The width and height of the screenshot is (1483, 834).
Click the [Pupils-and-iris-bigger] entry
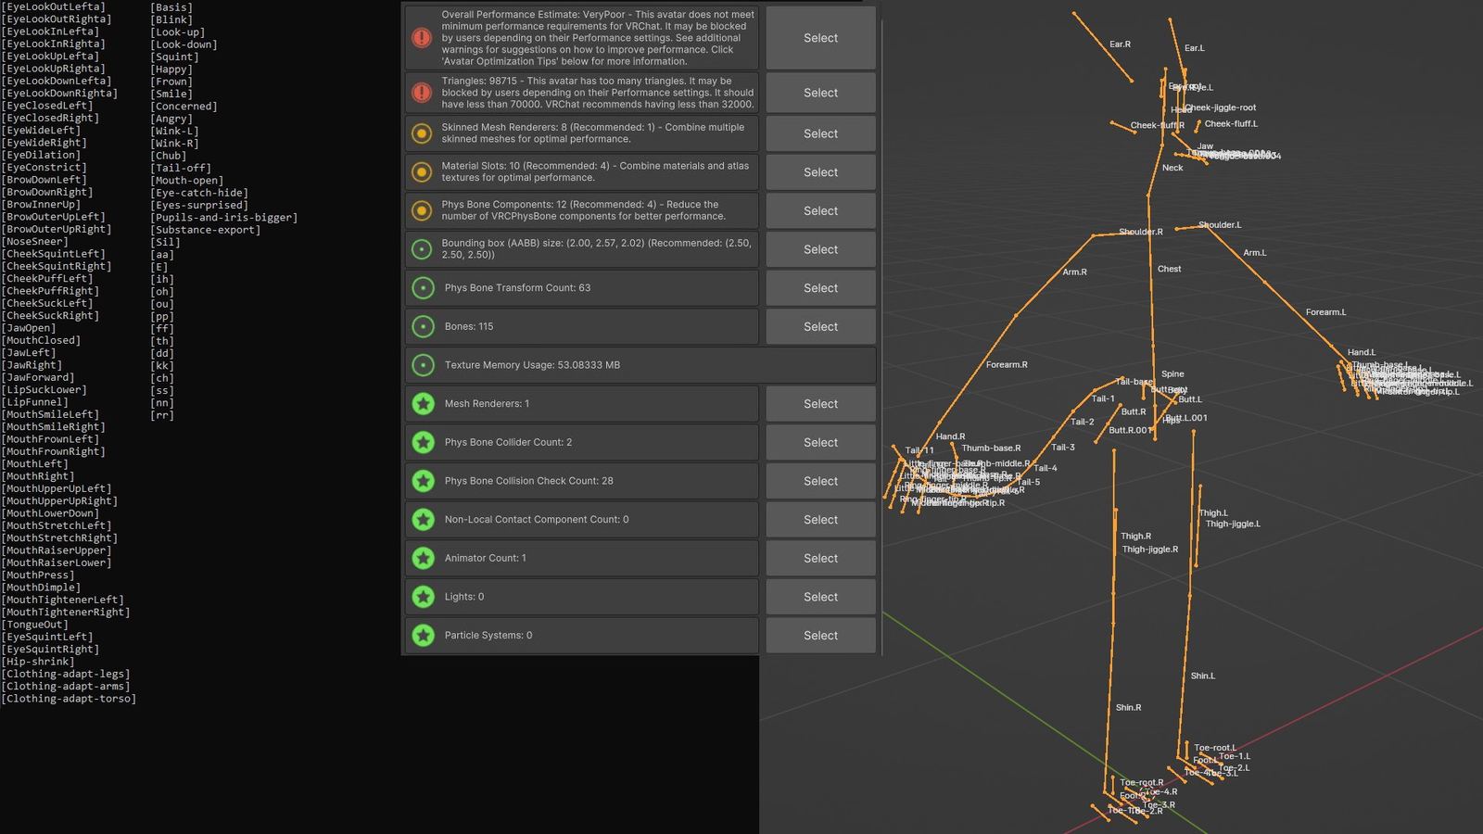[224, 218]
